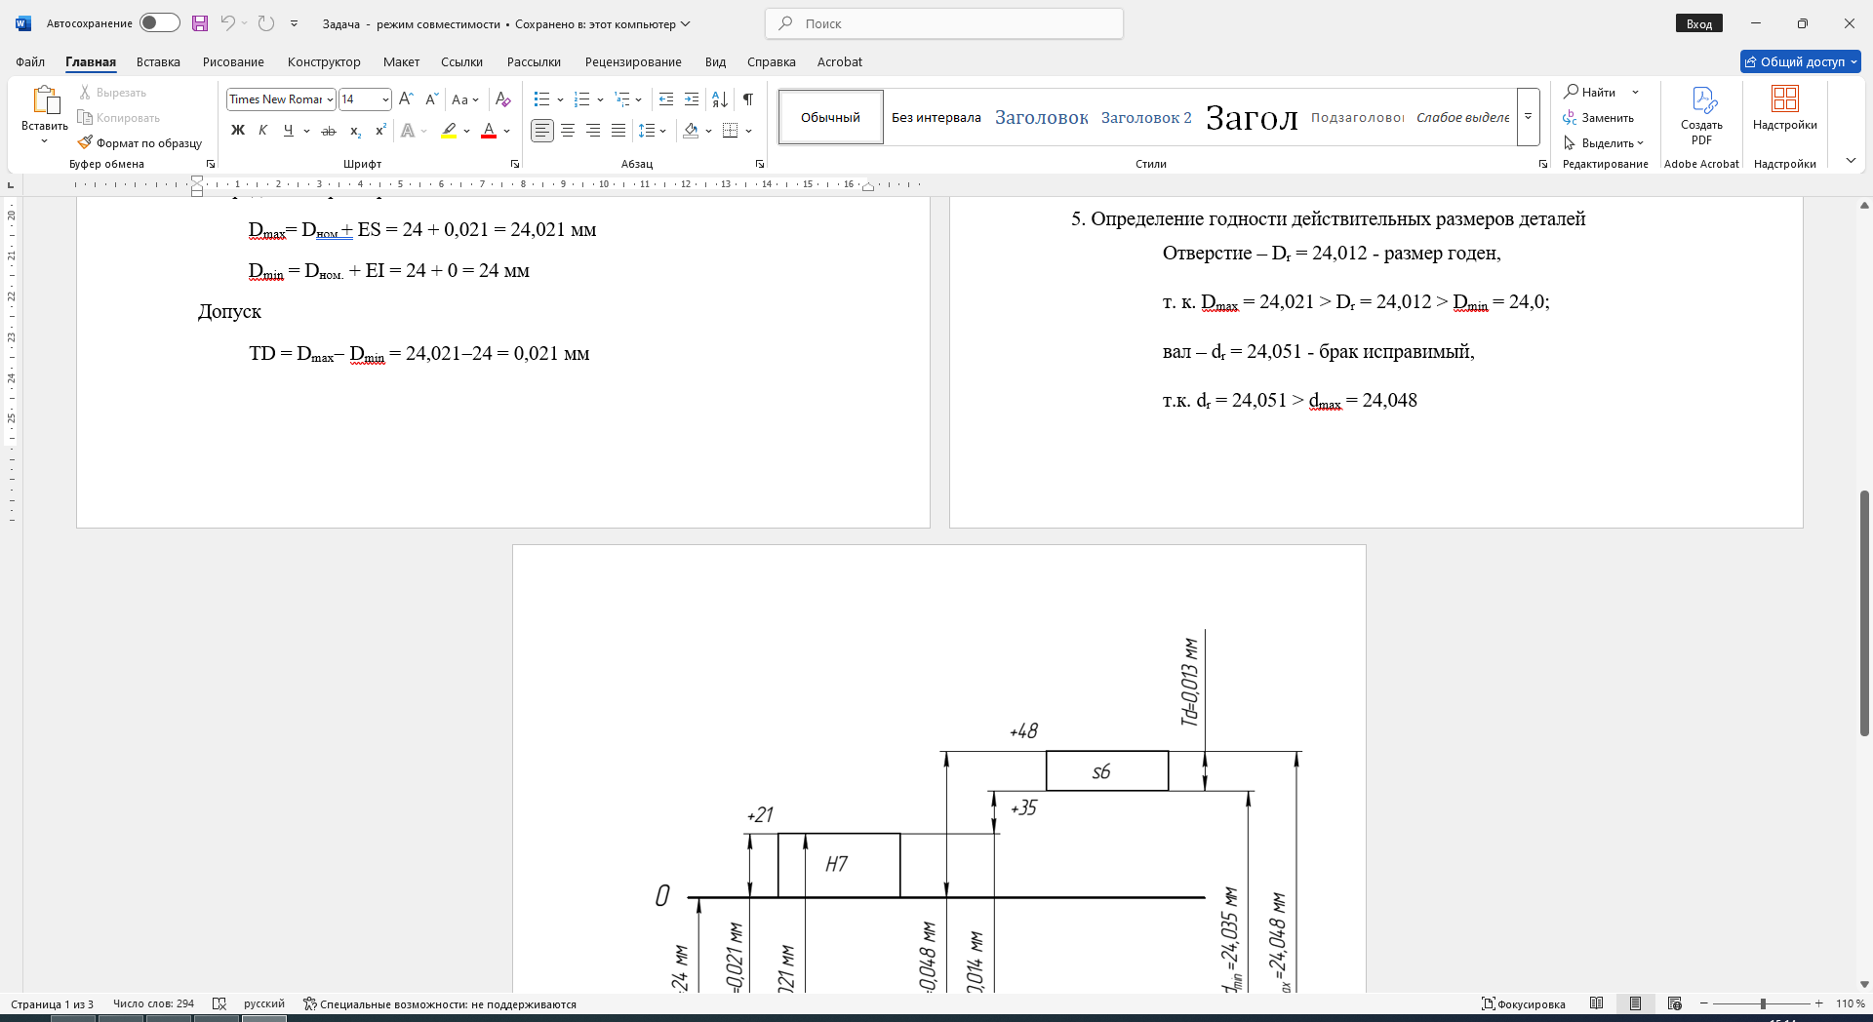Screen dimensions: 1873x1022
Task: Click the Share (Общий доступ) button
Action: coord(1801,61)
